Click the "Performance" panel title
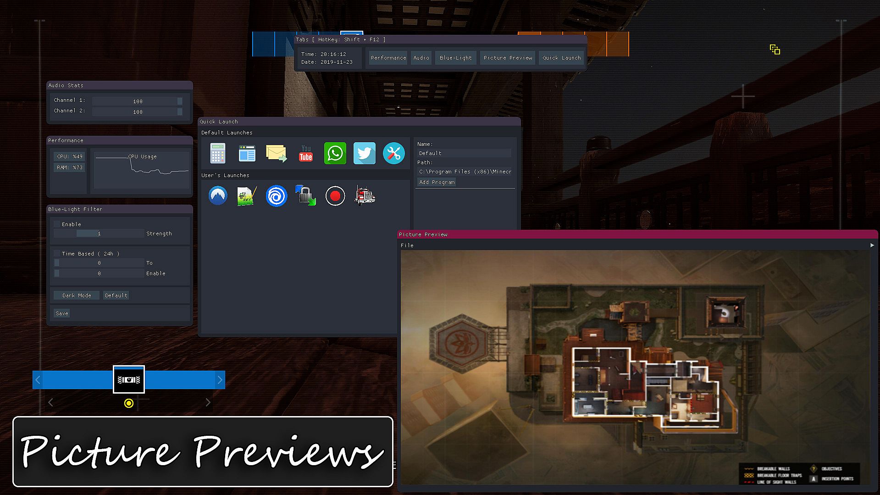880x495 pixels. point(66,140)
